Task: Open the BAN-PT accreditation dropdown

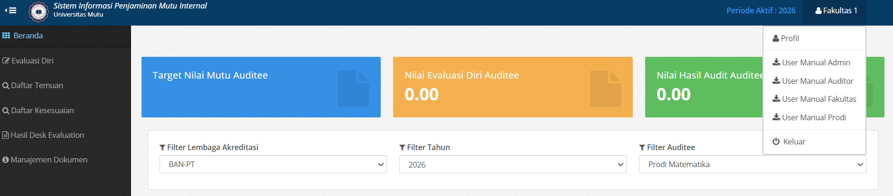Action: (273, 164)
